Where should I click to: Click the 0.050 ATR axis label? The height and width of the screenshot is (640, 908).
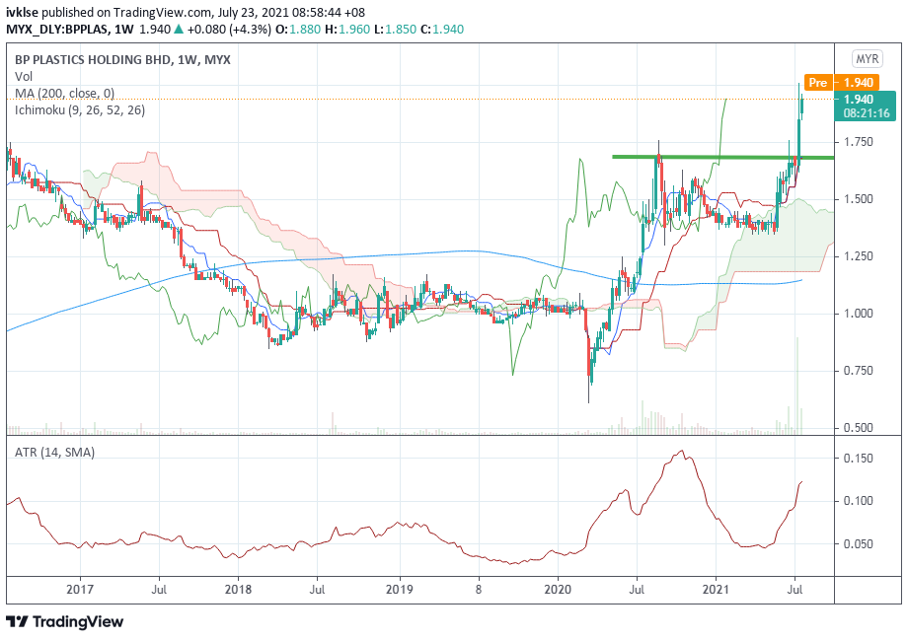point(858,544)
